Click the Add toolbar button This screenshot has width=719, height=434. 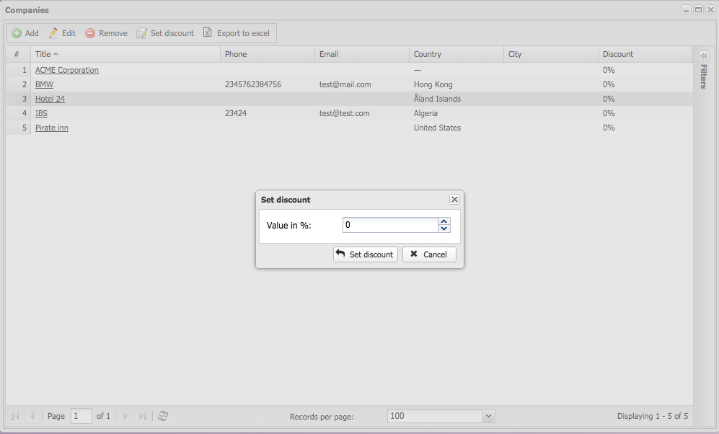click(25, 33)
